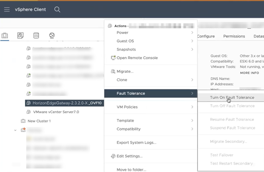Open the Permissions tab
Image resolution: width=264 pixels, height=172 pixels.
click(234, 36)
